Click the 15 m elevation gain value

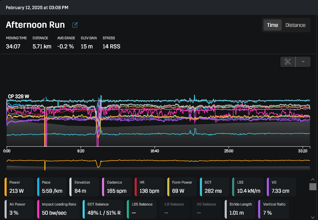(x=87, y=46)
